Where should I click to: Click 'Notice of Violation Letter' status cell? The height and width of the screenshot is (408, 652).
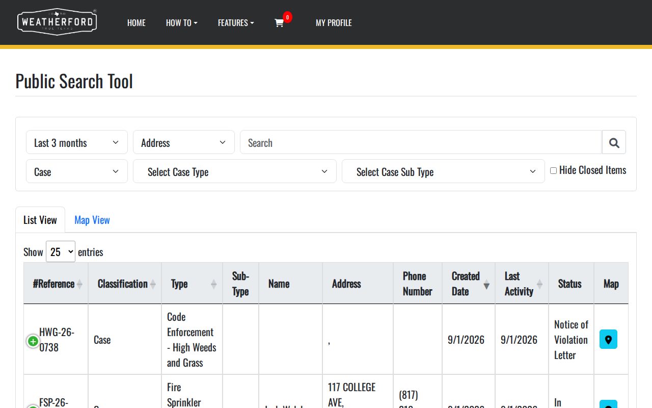(x=571, y=340)
